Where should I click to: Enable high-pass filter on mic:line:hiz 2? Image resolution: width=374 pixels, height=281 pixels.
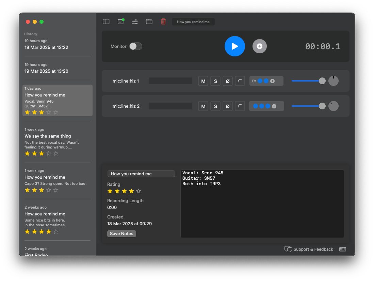[240, 106]
